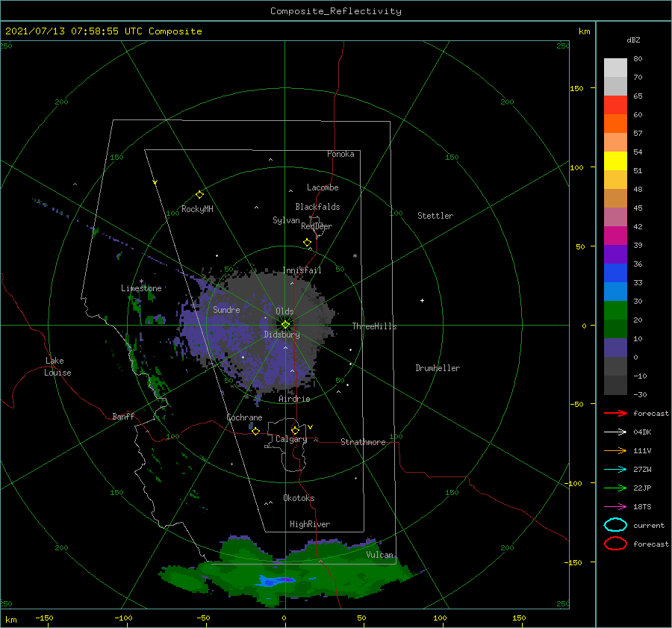Click the Sundre town label
This screenshot has height=628, width=672.
point(227,309)
